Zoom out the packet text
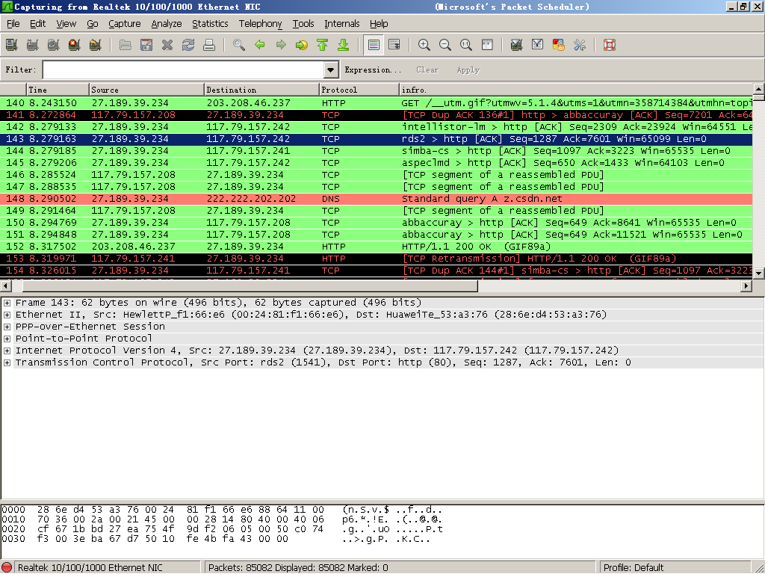Viewport: 765px width, 574px height. [x=445, y=46]
